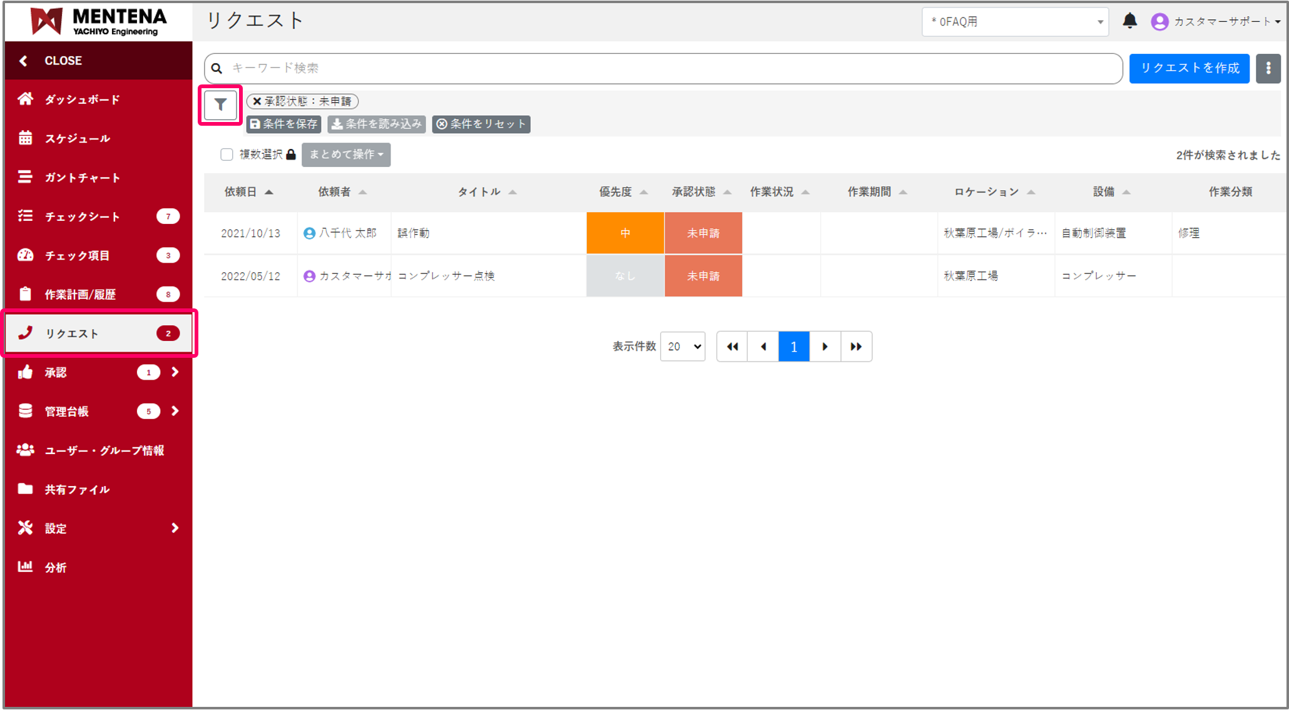This screenshot has height=710, width=1289.
Task: Click the search magnifier icon
Action: (217, 68)
